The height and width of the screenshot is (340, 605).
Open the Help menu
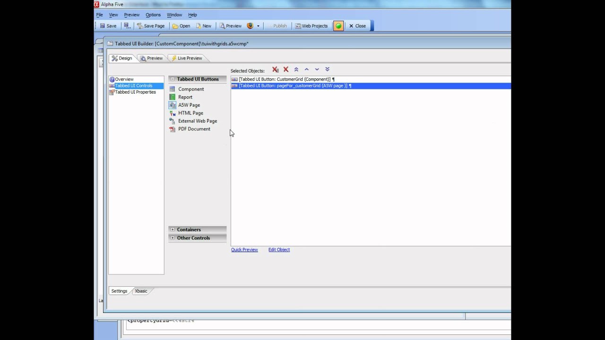(x=192, y=15)
